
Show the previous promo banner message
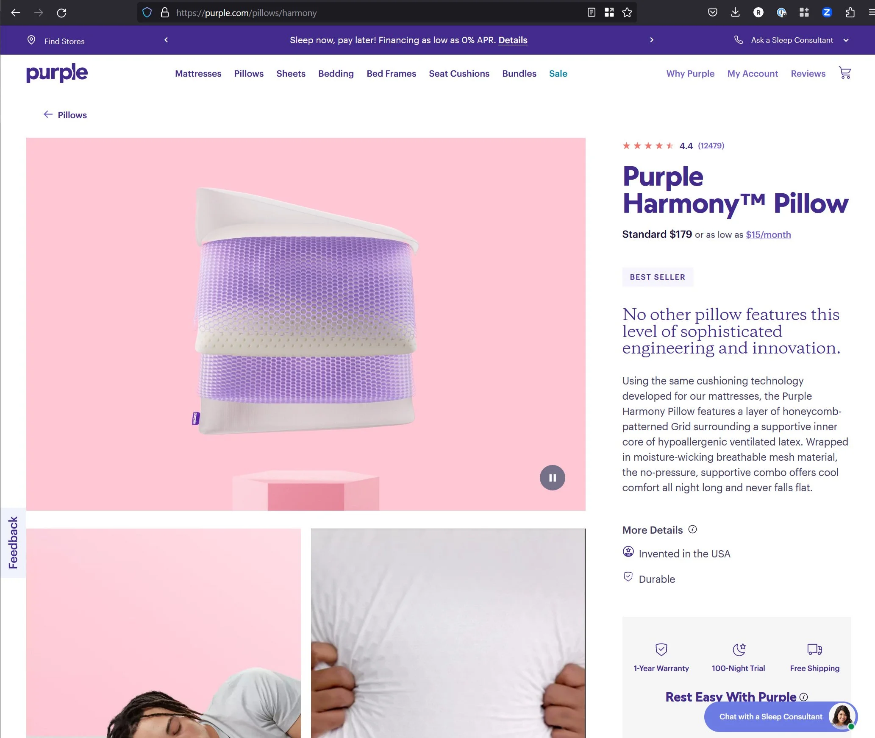[166, 40]
